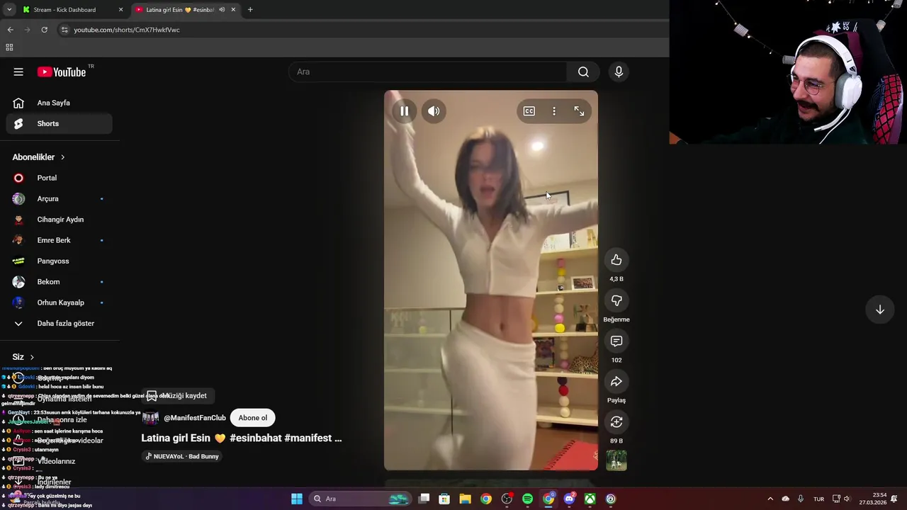Open the YouTube hamburger guide menu
The image size is (907, 510).
point(18,72)
